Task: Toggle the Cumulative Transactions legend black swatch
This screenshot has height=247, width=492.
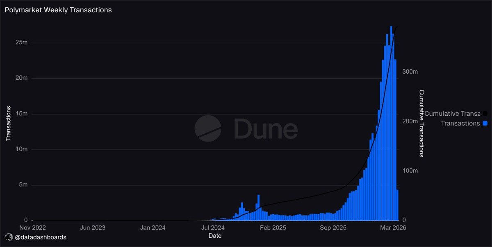Action: coord(485,113)
